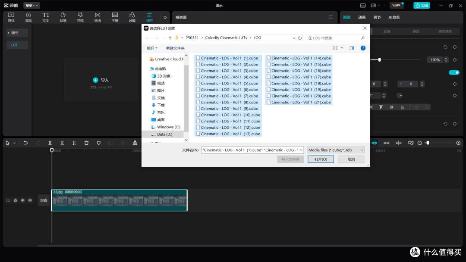
Task: Switch to the 调节 inspector tab
Action: tap(377, 17)
